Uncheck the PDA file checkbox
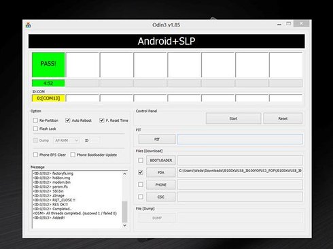The width and height of the screenshot is (333, 249). (141, 172)
